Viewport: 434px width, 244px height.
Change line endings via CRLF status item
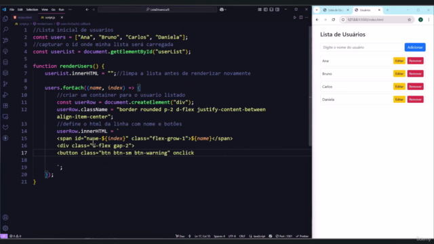pyautogui.click(x=242, y=237)
